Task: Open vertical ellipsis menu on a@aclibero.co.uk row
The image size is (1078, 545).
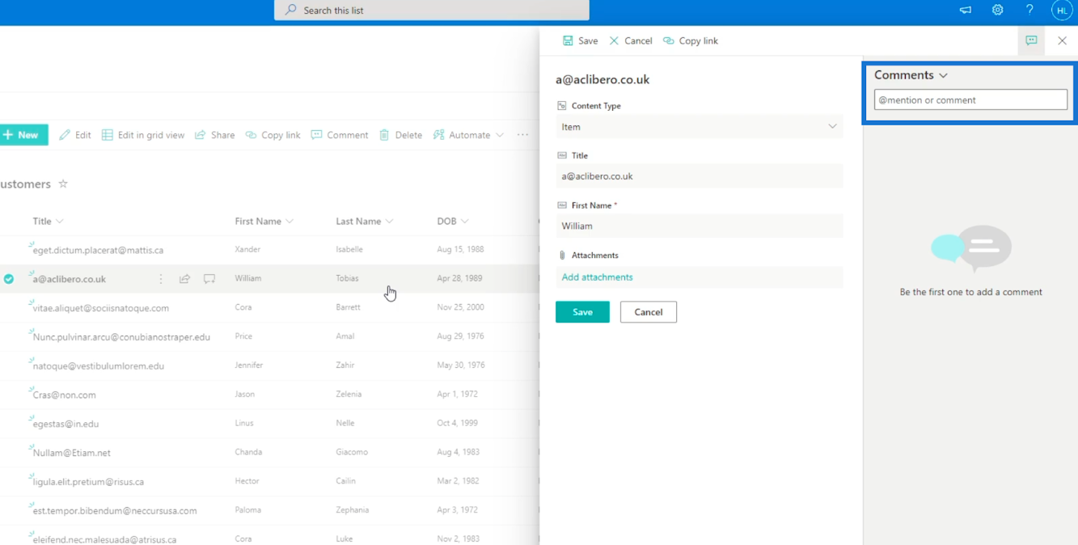Action: click(x=161, y=279)
